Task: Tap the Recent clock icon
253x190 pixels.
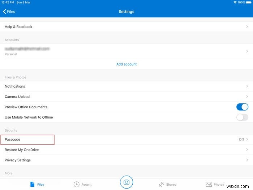Action: coord(77,184)
